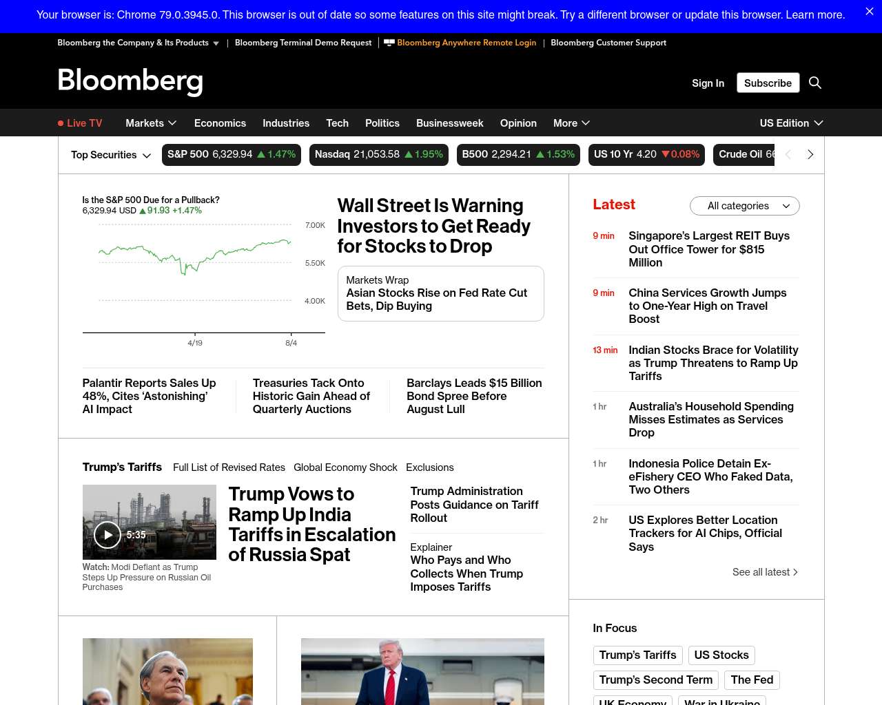This screenshot has width=882, height=705.
Task: Open Trump Administration Posts Guidance article
Action: coord(475,505)
